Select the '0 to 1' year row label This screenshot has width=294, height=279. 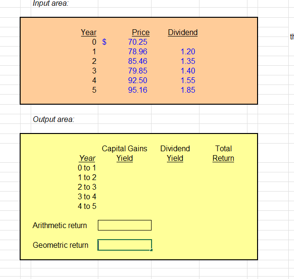87,168
